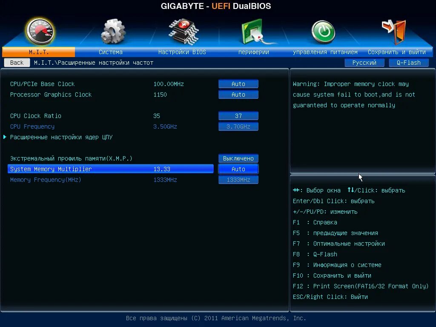Click the System gears icon
The image size is (436, 327).
[113, 32]
